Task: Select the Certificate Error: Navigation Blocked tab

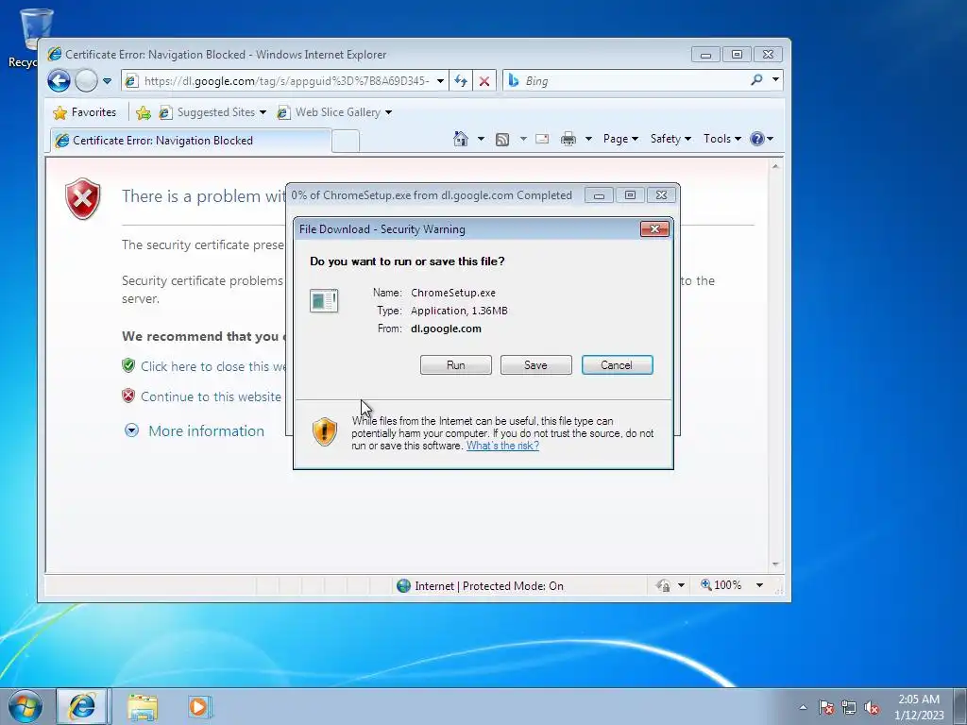Action: (x=190, y=140)
